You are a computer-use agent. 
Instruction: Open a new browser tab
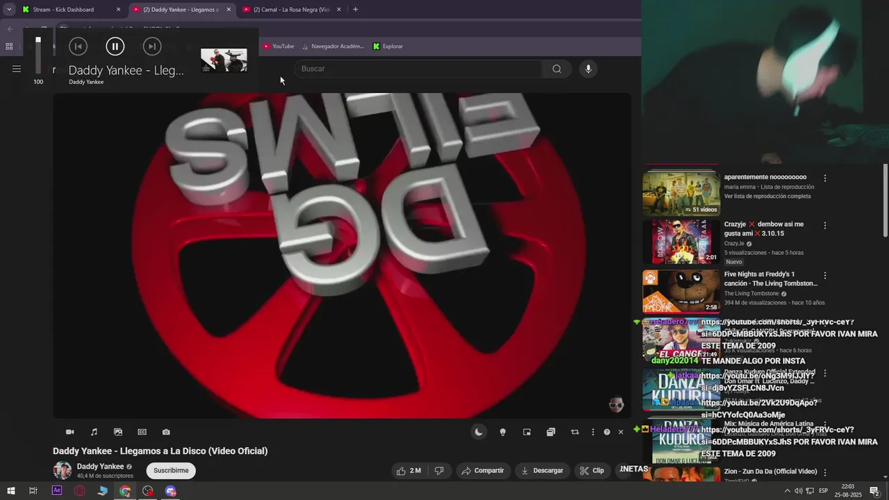(356, 10)
